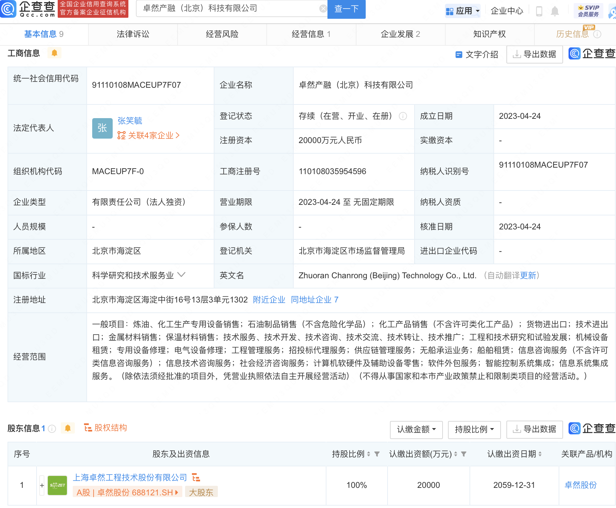Screen dimensions: 616x508
Task: Open the 应用 dropdown menu
Action: (463, 11)
